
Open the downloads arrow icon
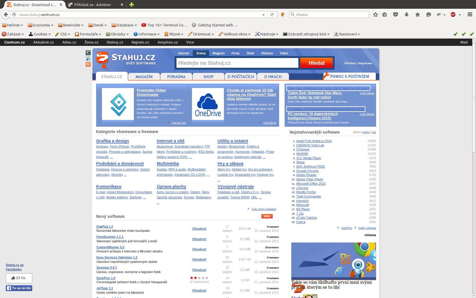click(407, 15)
